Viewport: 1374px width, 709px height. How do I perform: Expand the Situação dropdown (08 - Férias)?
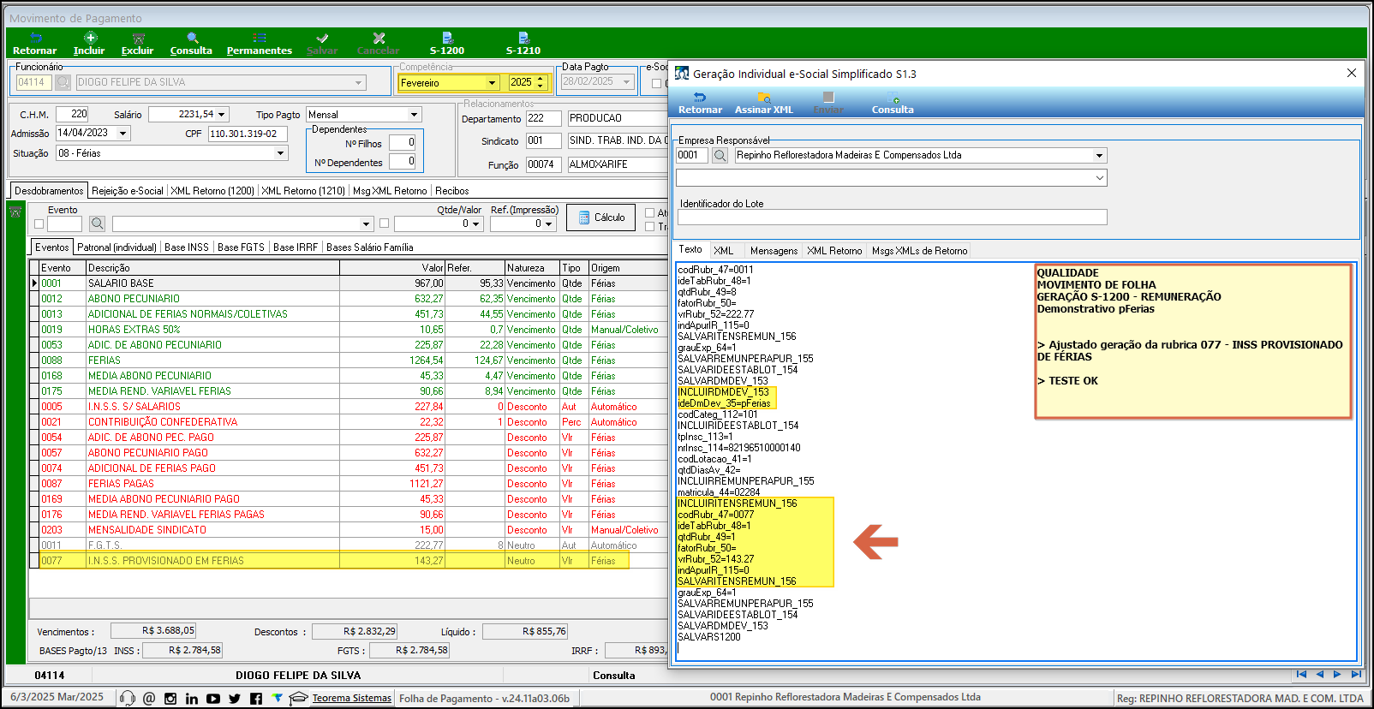(280, 153)
